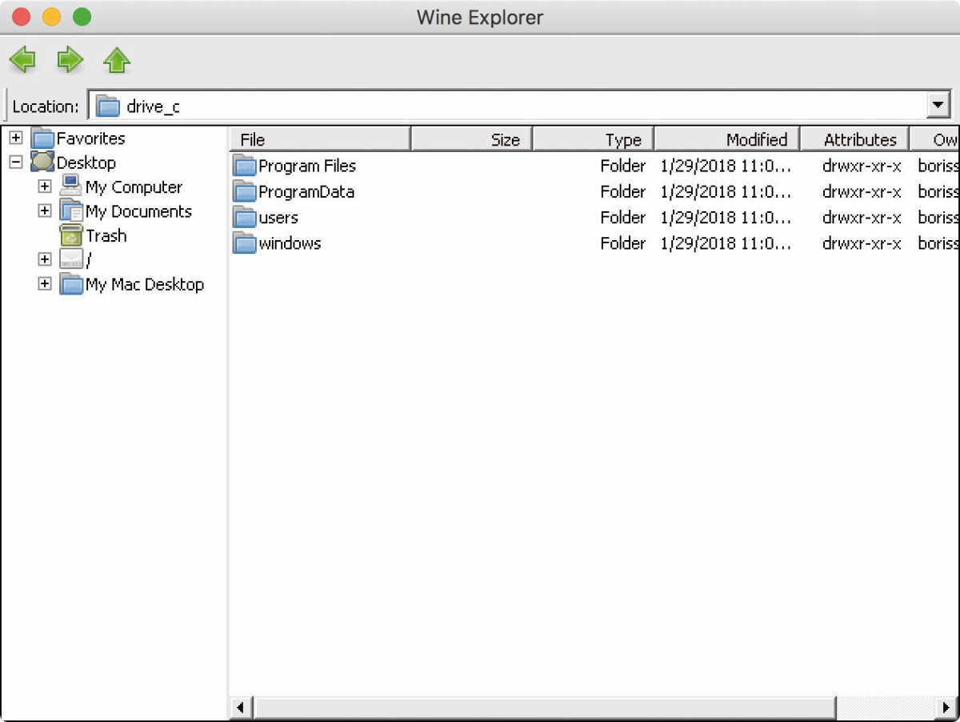Select the Program Files file name

tap(307, 166)
